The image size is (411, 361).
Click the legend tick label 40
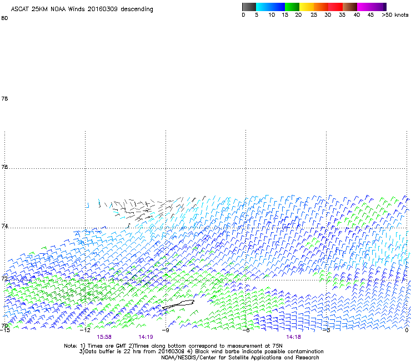(x=357, y=15)
